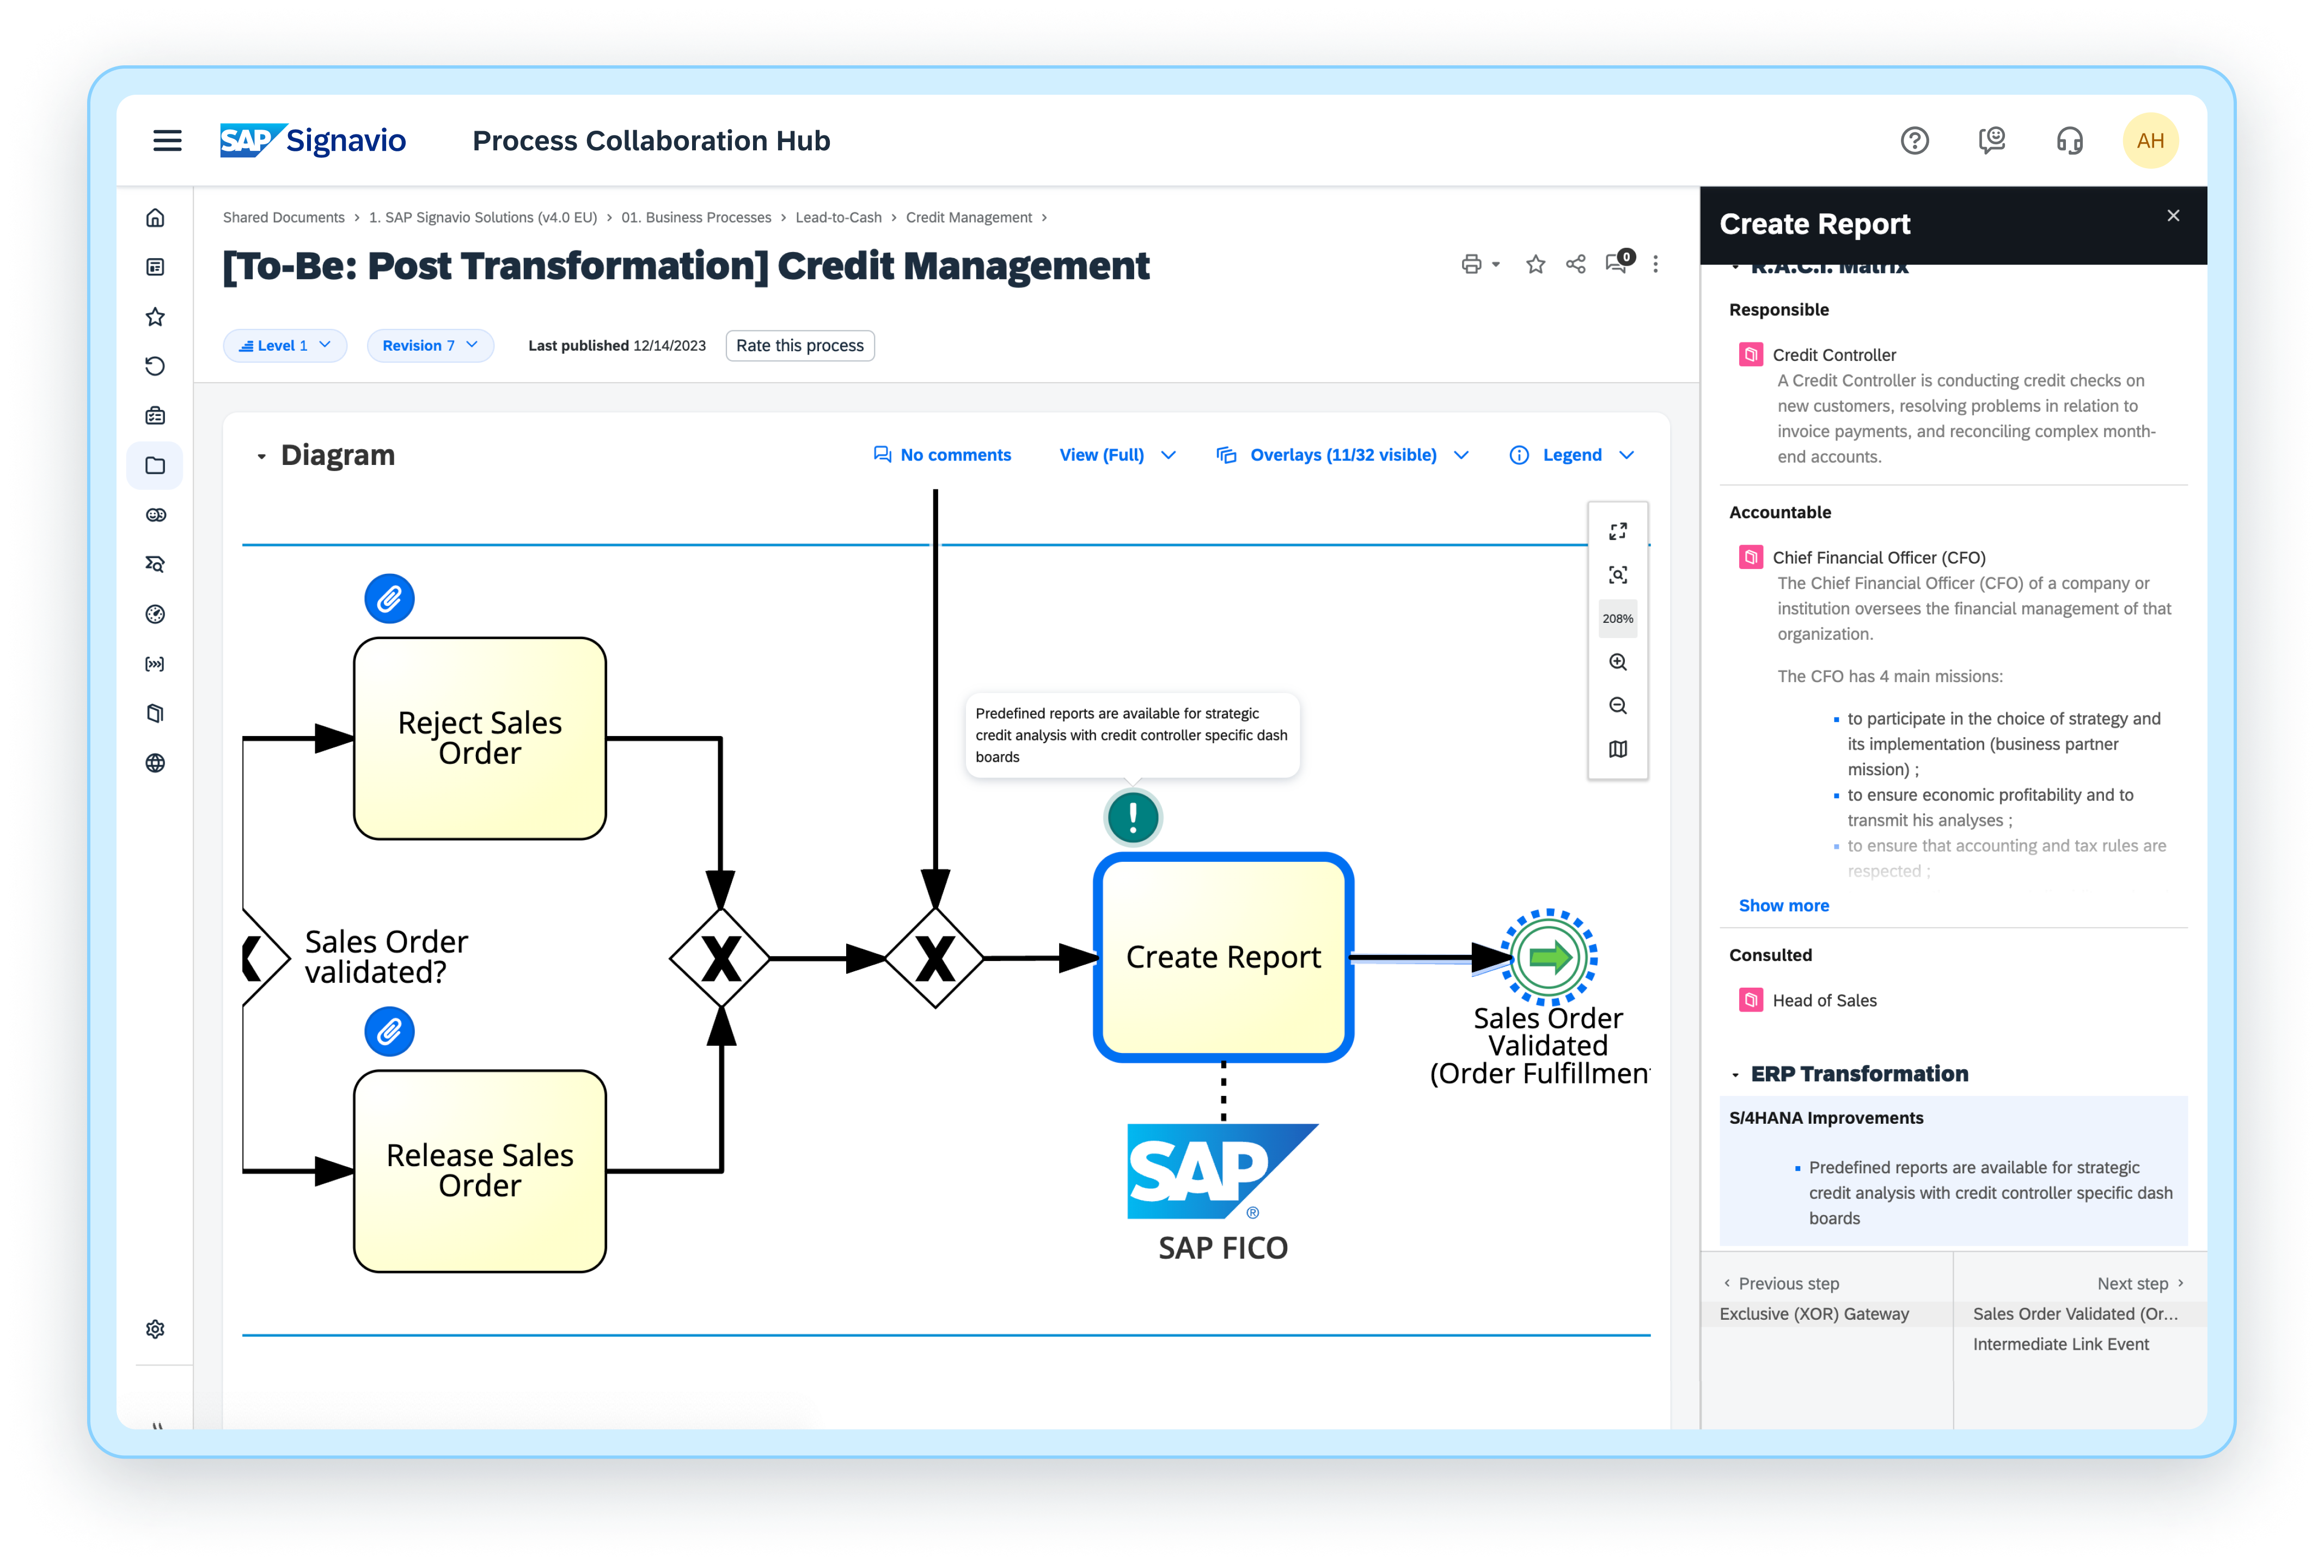The image size is (2324, 1568).
Task: Click the help question mark icon
Action: tap(1914, 141)
